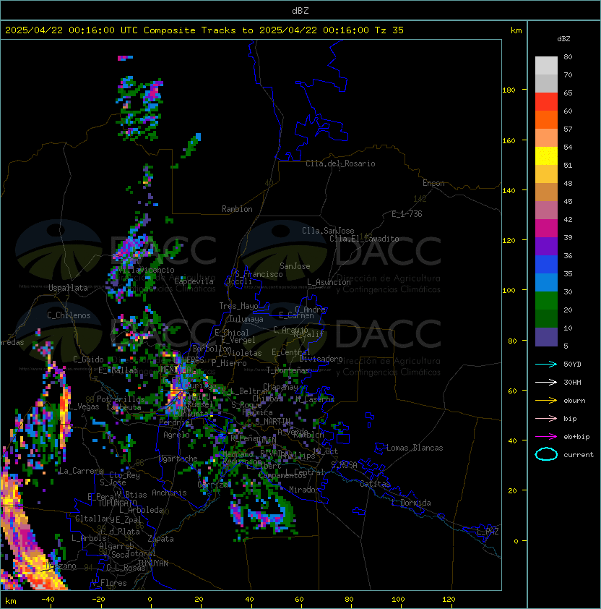Pick the 5 dBZ dark purple swatch

(546, 337)
